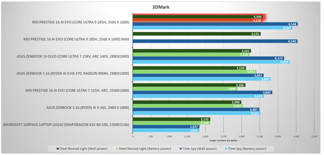The width and height of the screenshot is (324, 155).
Task: Select the 4,333 light blue bar
Action: tap(211, 62)
